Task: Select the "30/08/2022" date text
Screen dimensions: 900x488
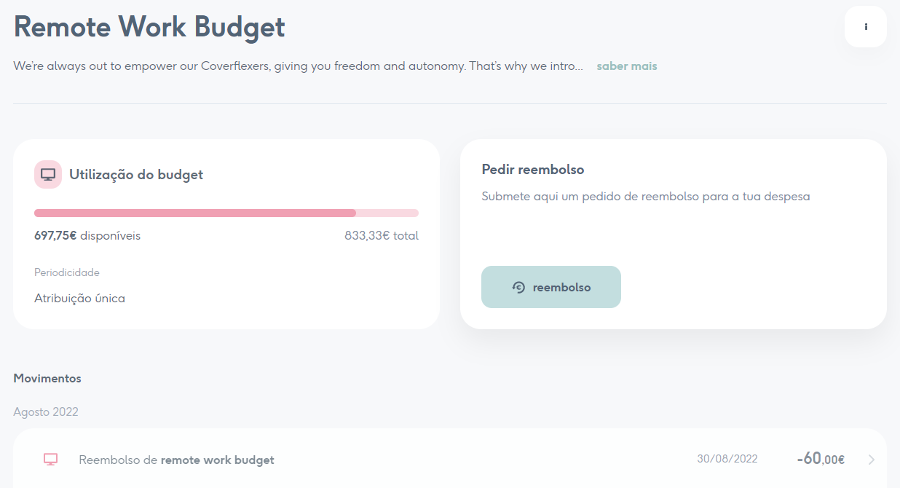Action: (x=727, y=458)
